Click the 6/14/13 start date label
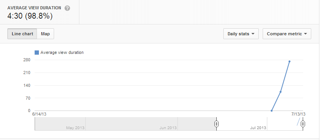 (39, 114)
